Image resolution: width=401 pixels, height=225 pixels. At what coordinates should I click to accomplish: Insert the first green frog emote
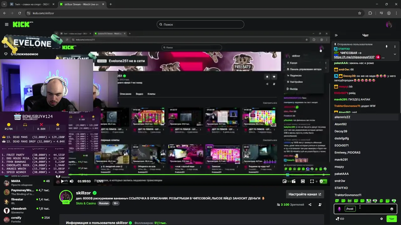pos(337,201)
